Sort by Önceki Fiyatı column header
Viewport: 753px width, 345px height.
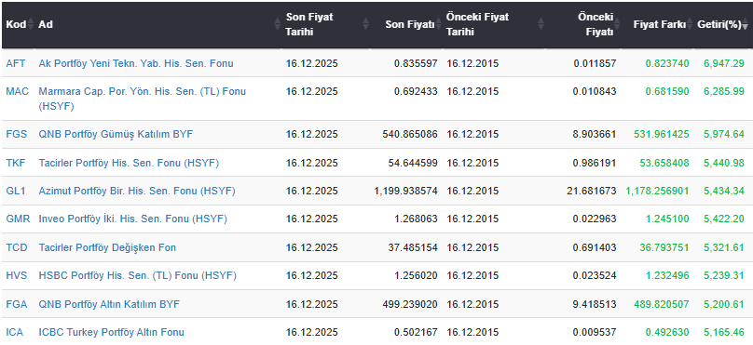click(x=583, y=24)
